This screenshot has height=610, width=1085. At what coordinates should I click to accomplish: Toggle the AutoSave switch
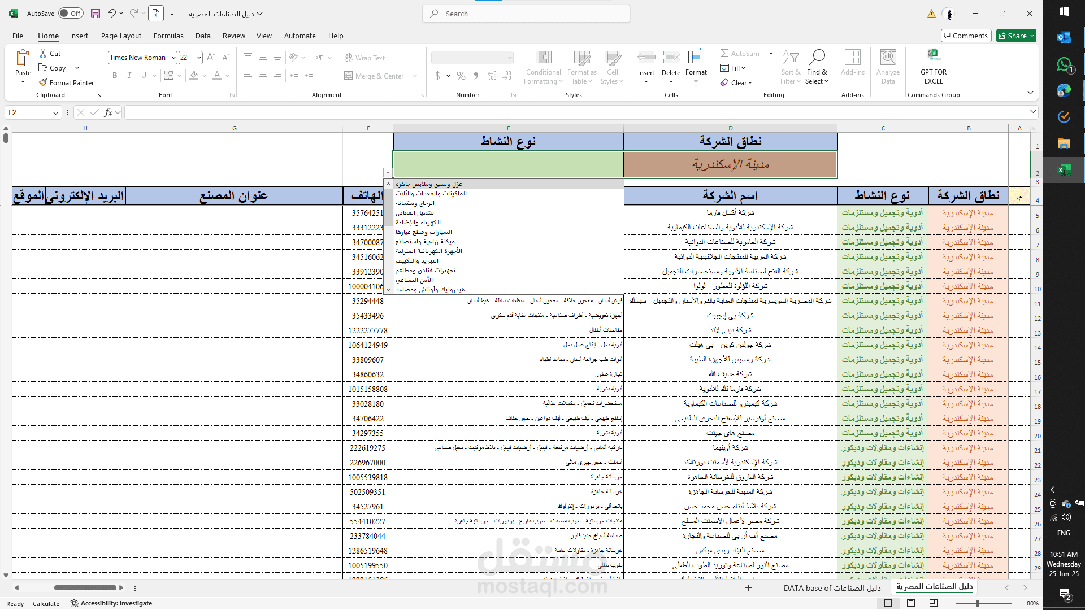70,14
